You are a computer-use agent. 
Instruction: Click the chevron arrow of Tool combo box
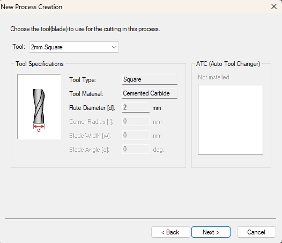click(x=114, y=47)
